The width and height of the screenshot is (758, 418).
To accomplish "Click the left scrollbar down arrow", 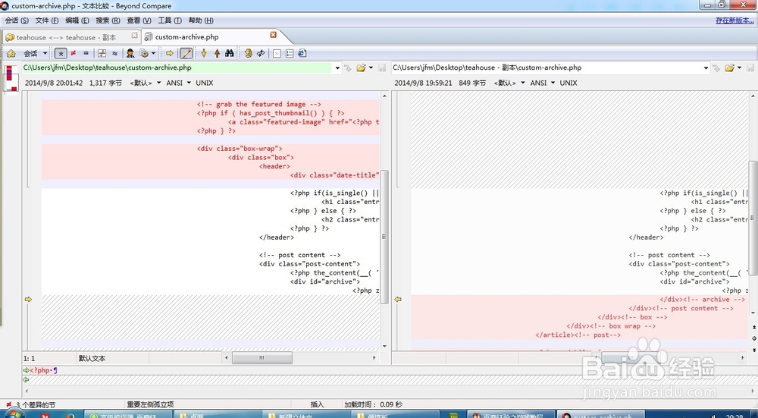I will point(385,346).
